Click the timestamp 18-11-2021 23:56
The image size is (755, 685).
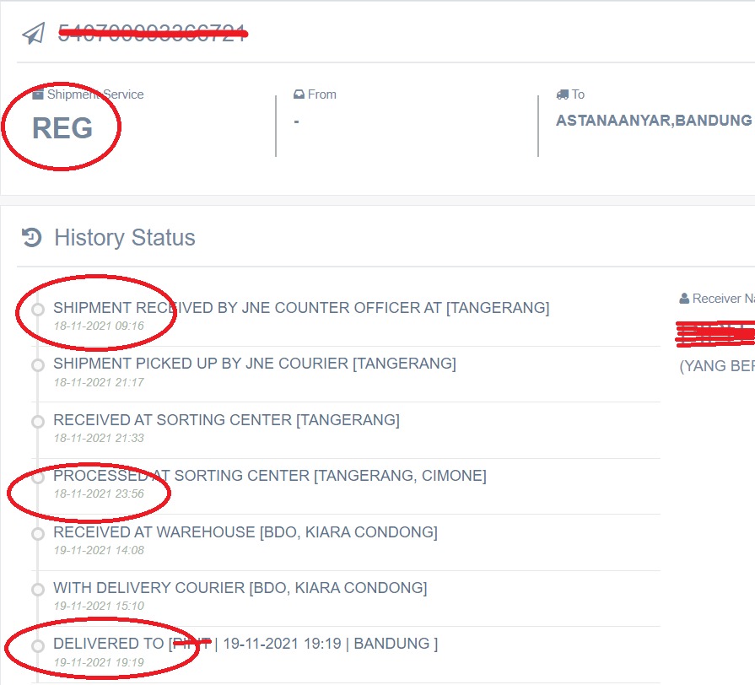click(x=99, y=494)
